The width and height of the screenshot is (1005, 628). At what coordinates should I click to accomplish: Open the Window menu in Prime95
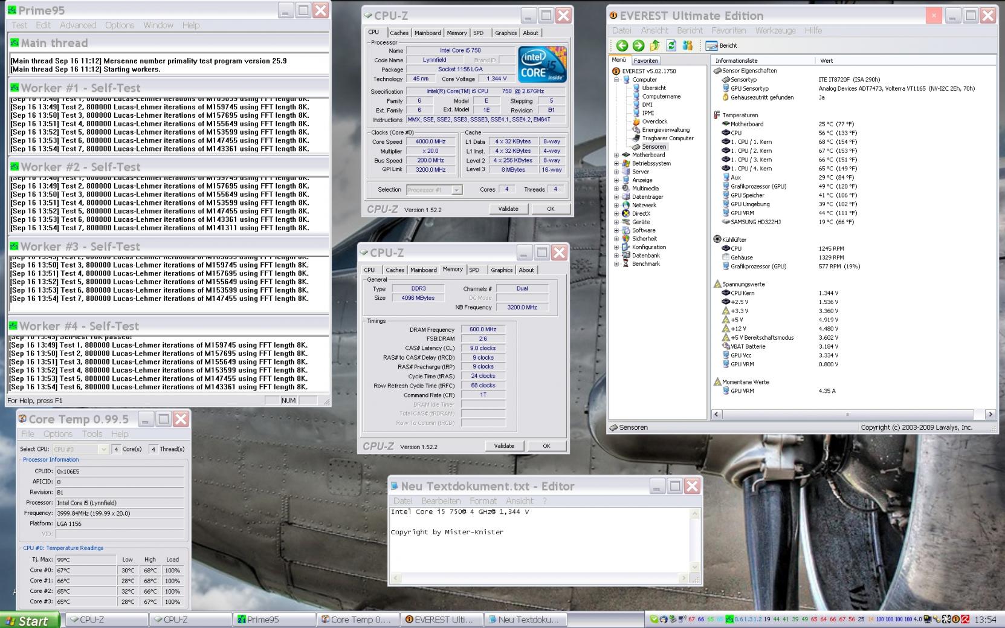(x=158, y=25)
